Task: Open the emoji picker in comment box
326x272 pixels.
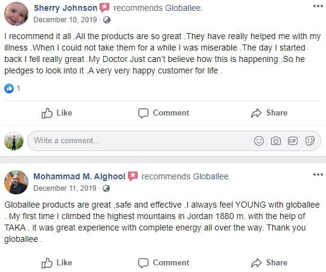Action: click(x=259, y=141)
